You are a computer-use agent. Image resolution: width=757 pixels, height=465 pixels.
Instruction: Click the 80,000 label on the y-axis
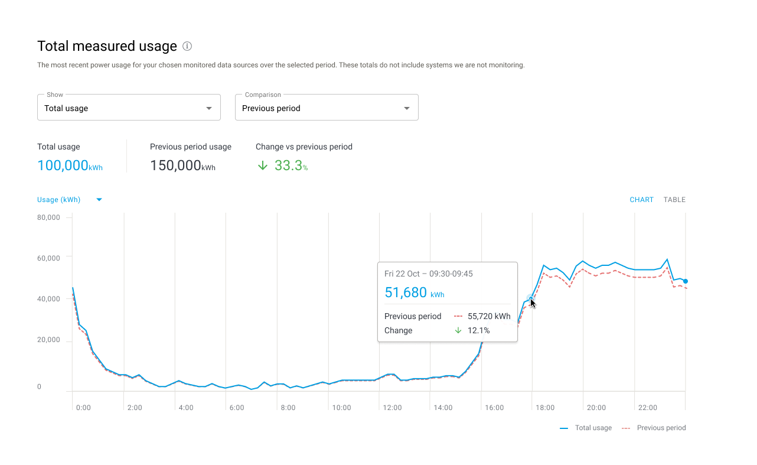[48, 217]
